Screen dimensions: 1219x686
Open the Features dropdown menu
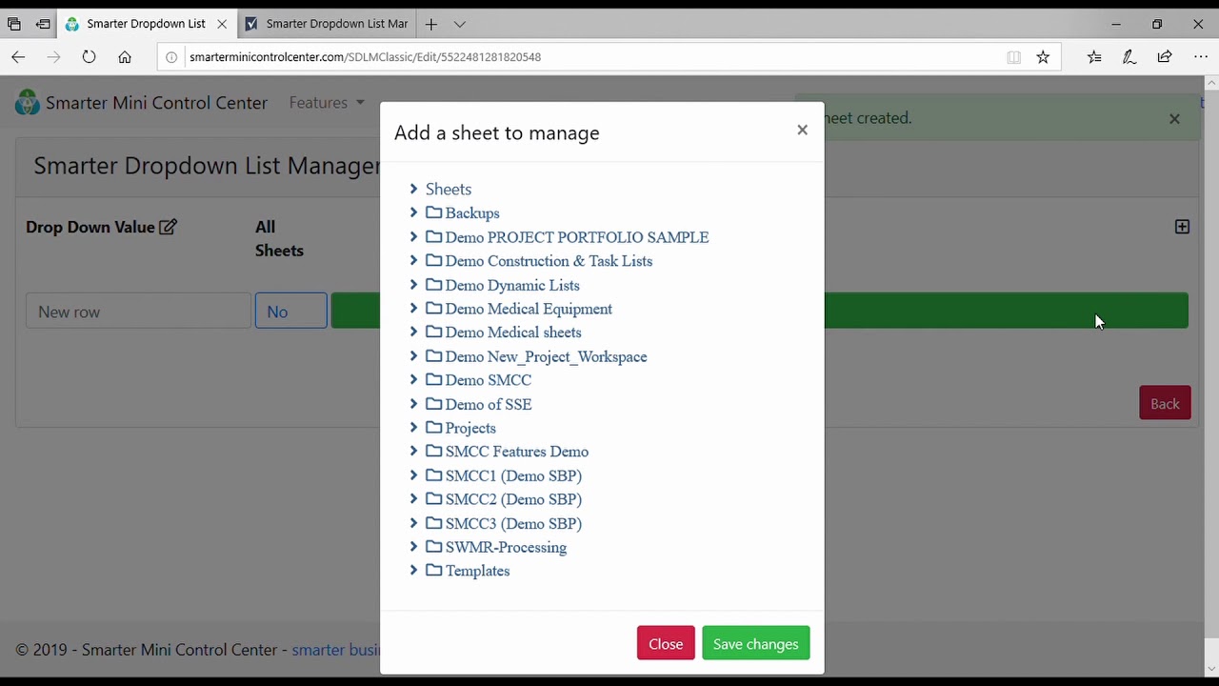pos(327,102)
